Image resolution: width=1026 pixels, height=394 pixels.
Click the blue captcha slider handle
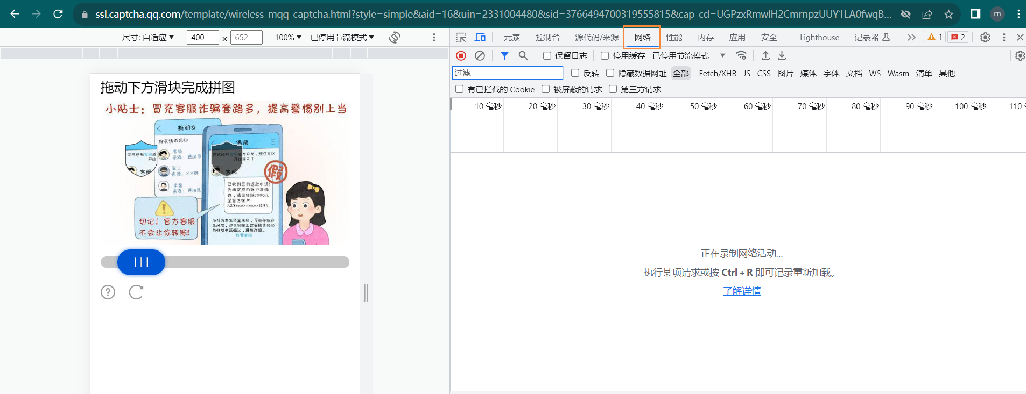tap(141, 262)
